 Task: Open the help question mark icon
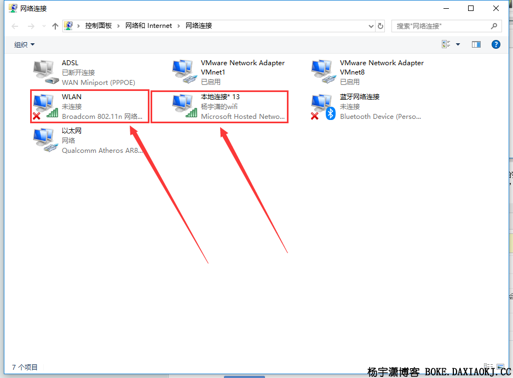click(495, 44)
